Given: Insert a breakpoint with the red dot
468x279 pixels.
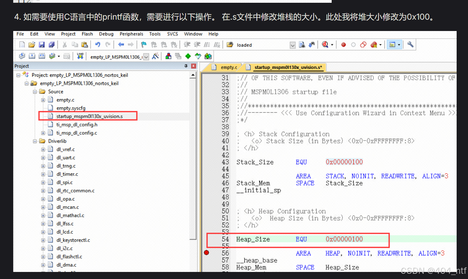Looking at the screenshot, I should tap(343, 45).
